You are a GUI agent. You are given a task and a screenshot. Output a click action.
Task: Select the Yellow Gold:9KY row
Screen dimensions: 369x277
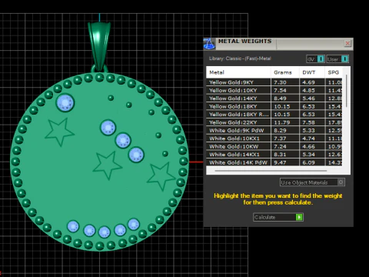click(x=274, y=82)
